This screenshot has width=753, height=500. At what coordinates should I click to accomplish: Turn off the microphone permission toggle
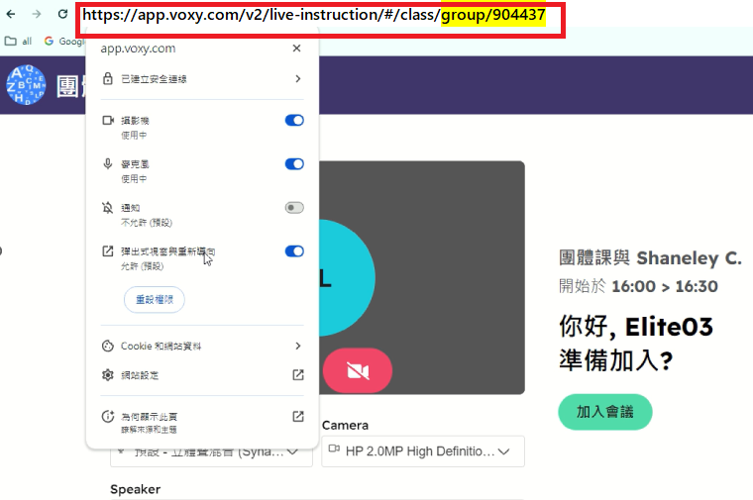click(x=294, y=164)
